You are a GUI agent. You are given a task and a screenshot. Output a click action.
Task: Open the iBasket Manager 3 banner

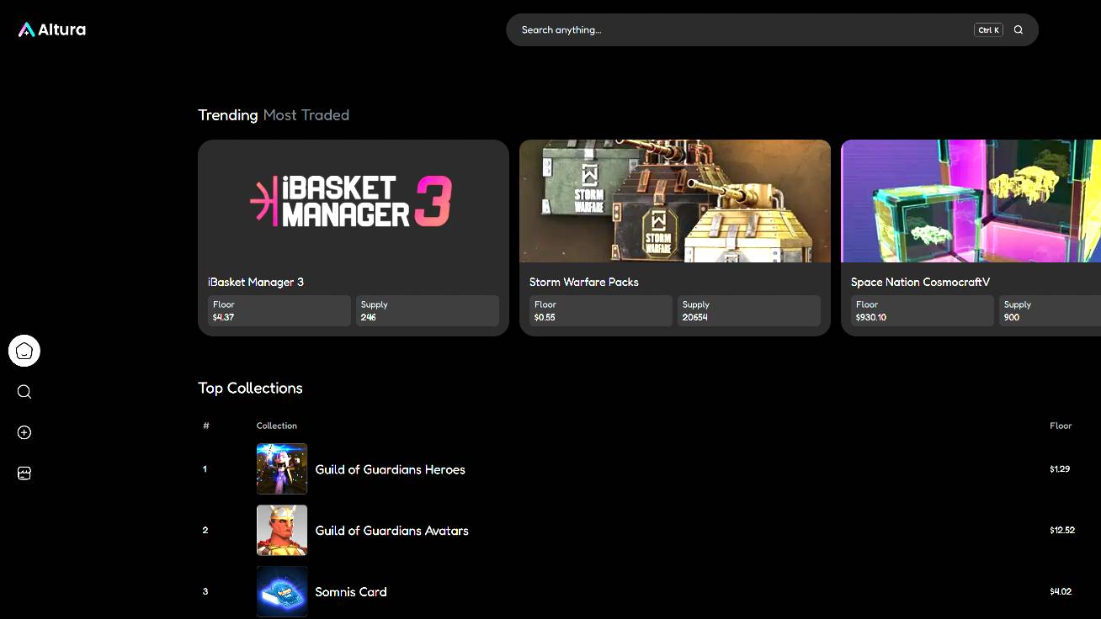coord(354,202)
